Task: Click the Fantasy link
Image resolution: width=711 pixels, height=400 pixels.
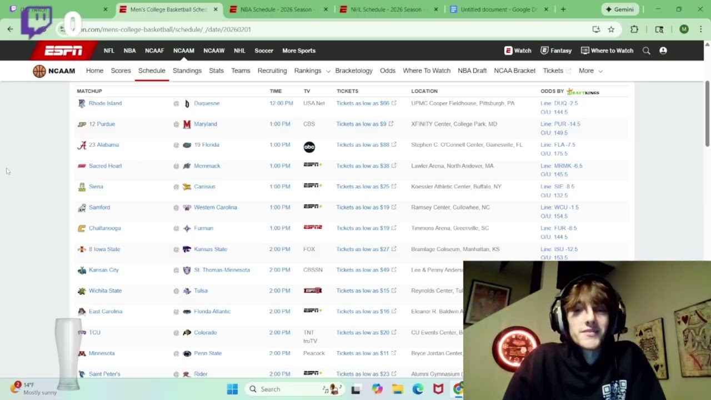Action: pyautogui.click(x=556, y=51)
